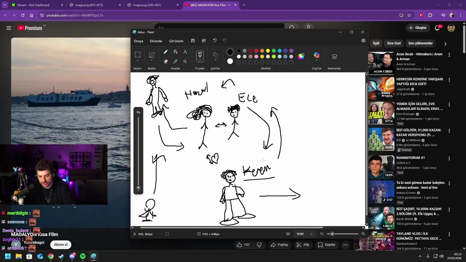Image resolution: width=466 pixels, height=262 pixels.
Task: Click the Windows Start button
Action: click(8, 256)
